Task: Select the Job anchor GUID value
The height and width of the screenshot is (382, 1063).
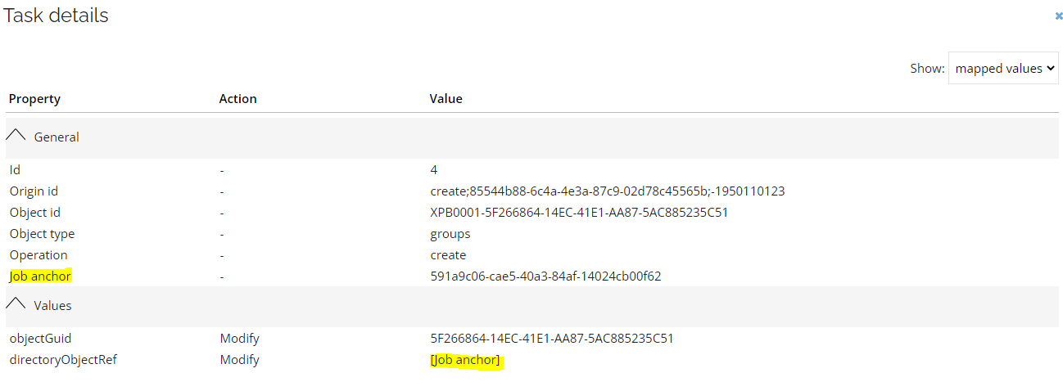Action: pyautogui.click(x=545, y=276)
